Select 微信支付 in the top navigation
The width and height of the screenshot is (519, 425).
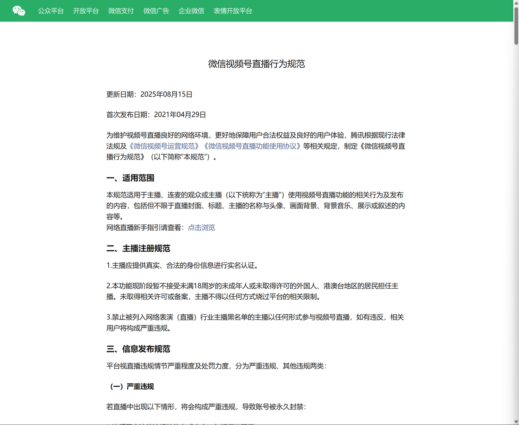(x=121, y=11)
